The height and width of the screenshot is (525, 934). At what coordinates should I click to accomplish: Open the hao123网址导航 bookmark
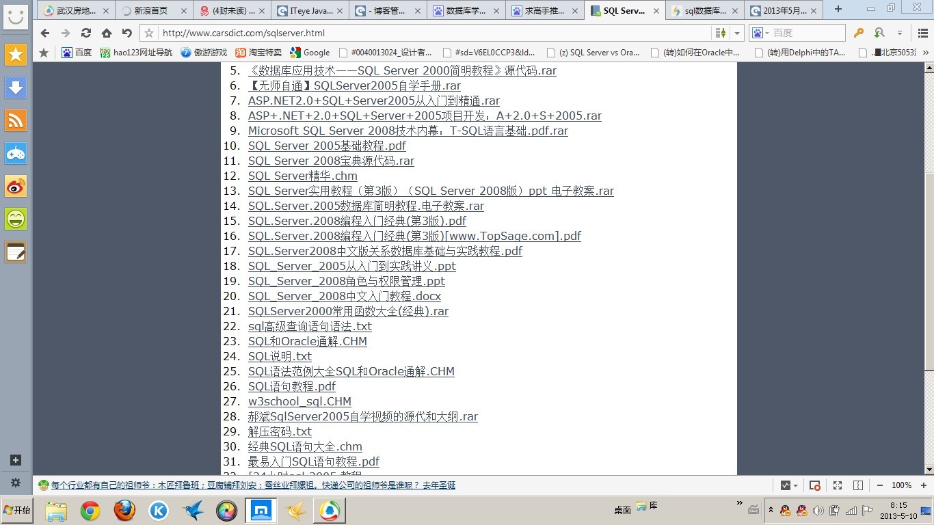click(x=136, y=52)
